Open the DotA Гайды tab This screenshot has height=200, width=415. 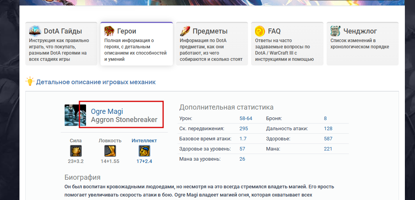(61, 44)
